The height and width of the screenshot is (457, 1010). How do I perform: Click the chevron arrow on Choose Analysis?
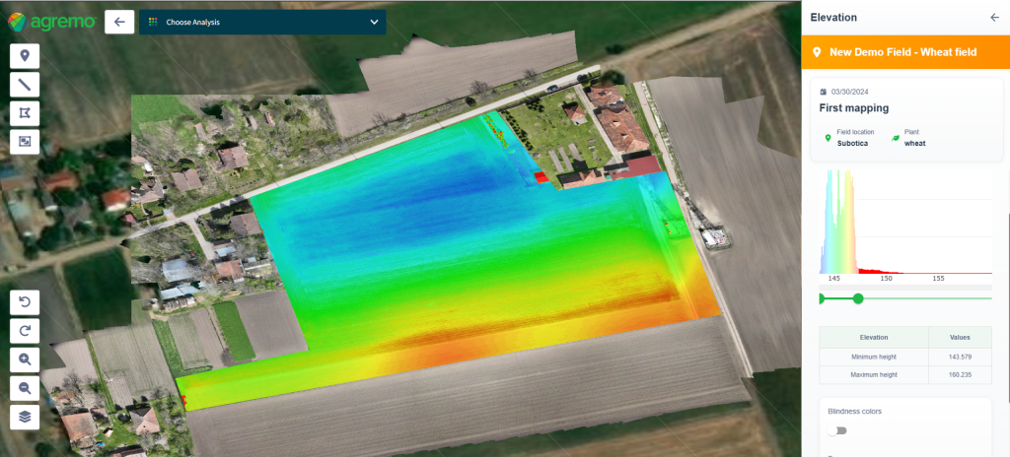374,22
